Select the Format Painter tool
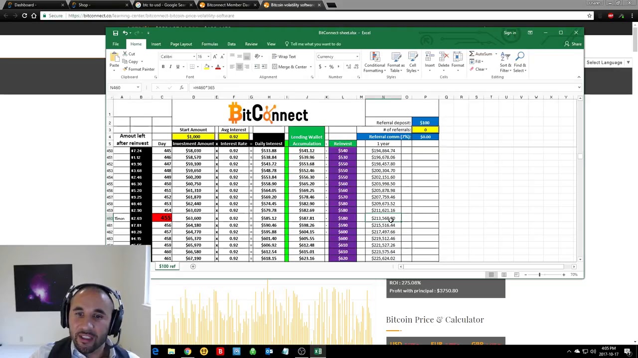 tap(139, 69)
